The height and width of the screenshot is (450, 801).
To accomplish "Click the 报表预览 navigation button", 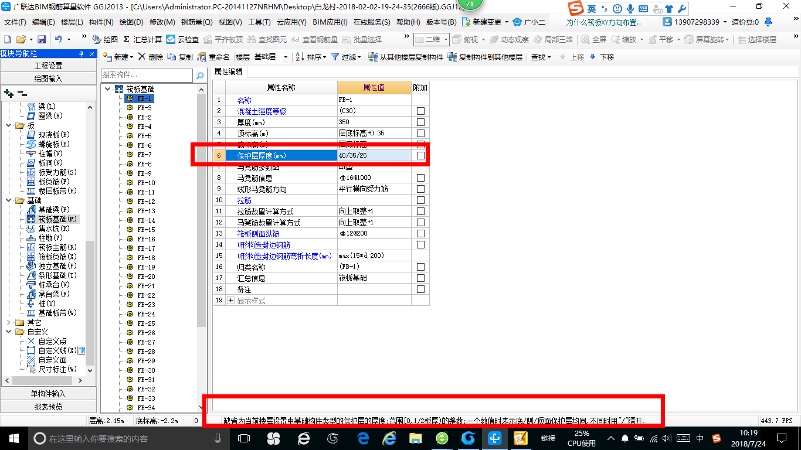I will (48, 407).
